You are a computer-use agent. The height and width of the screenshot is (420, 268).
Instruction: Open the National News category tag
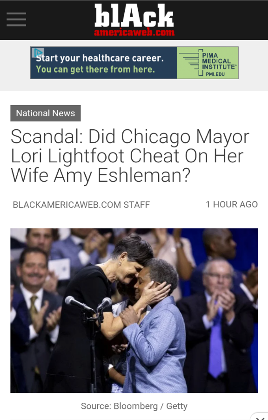point(46,113)
